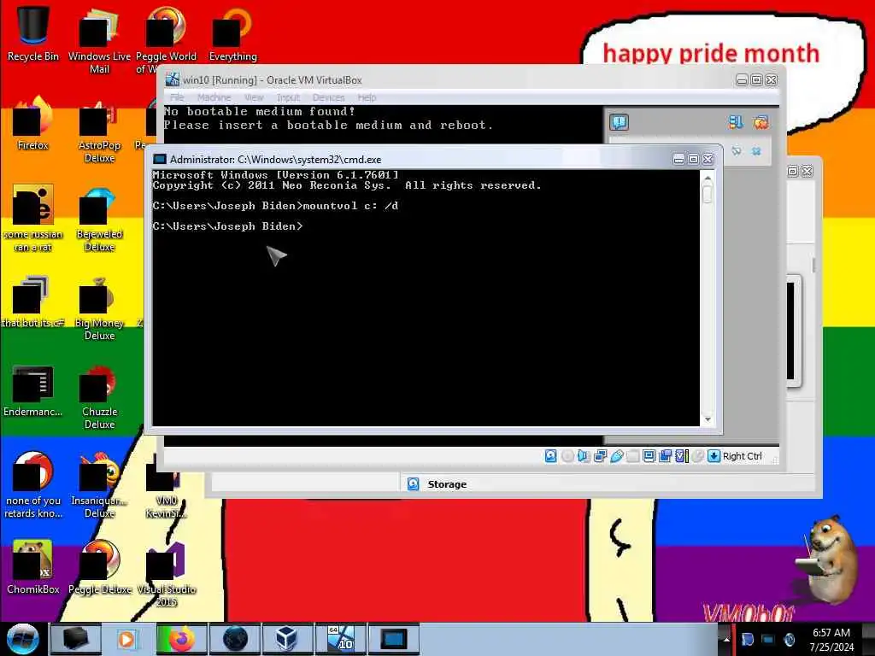The image size is (875, 656).
Task: Open Devices menu in VirtualBox window
Action: click(x=328, y=97)
